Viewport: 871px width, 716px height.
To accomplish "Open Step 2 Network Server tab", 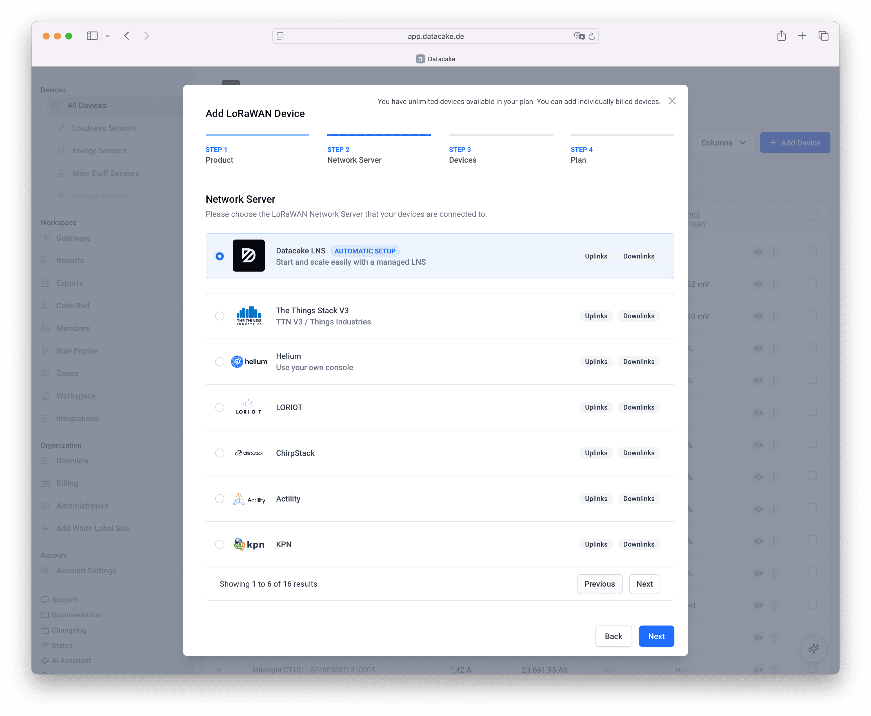I will (x=379, y=150).
